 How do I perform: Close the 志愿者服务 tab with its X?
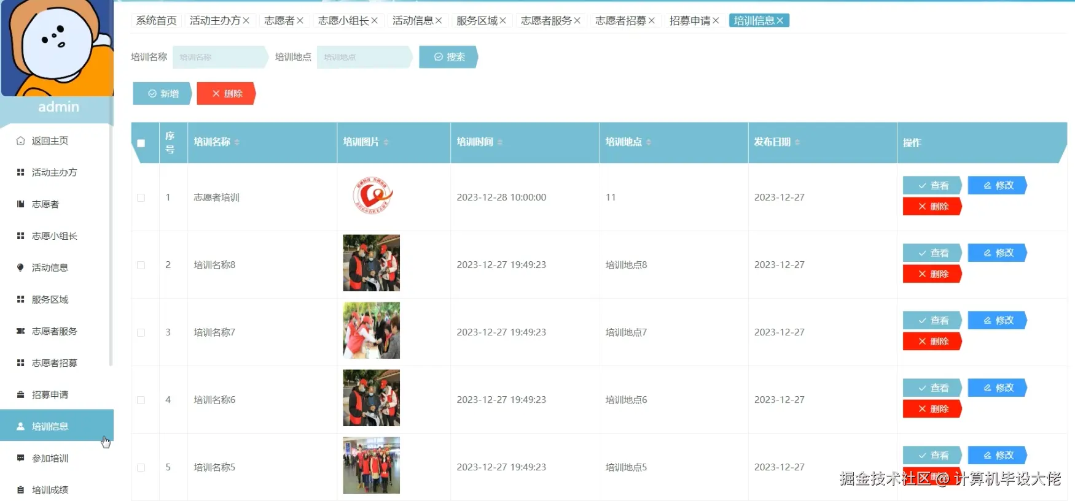tap(577, 21)
